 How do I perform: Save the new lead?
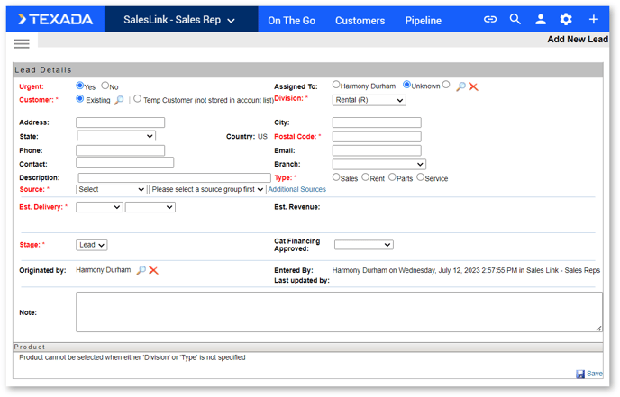pyautogui.click(x=589, y=374)
